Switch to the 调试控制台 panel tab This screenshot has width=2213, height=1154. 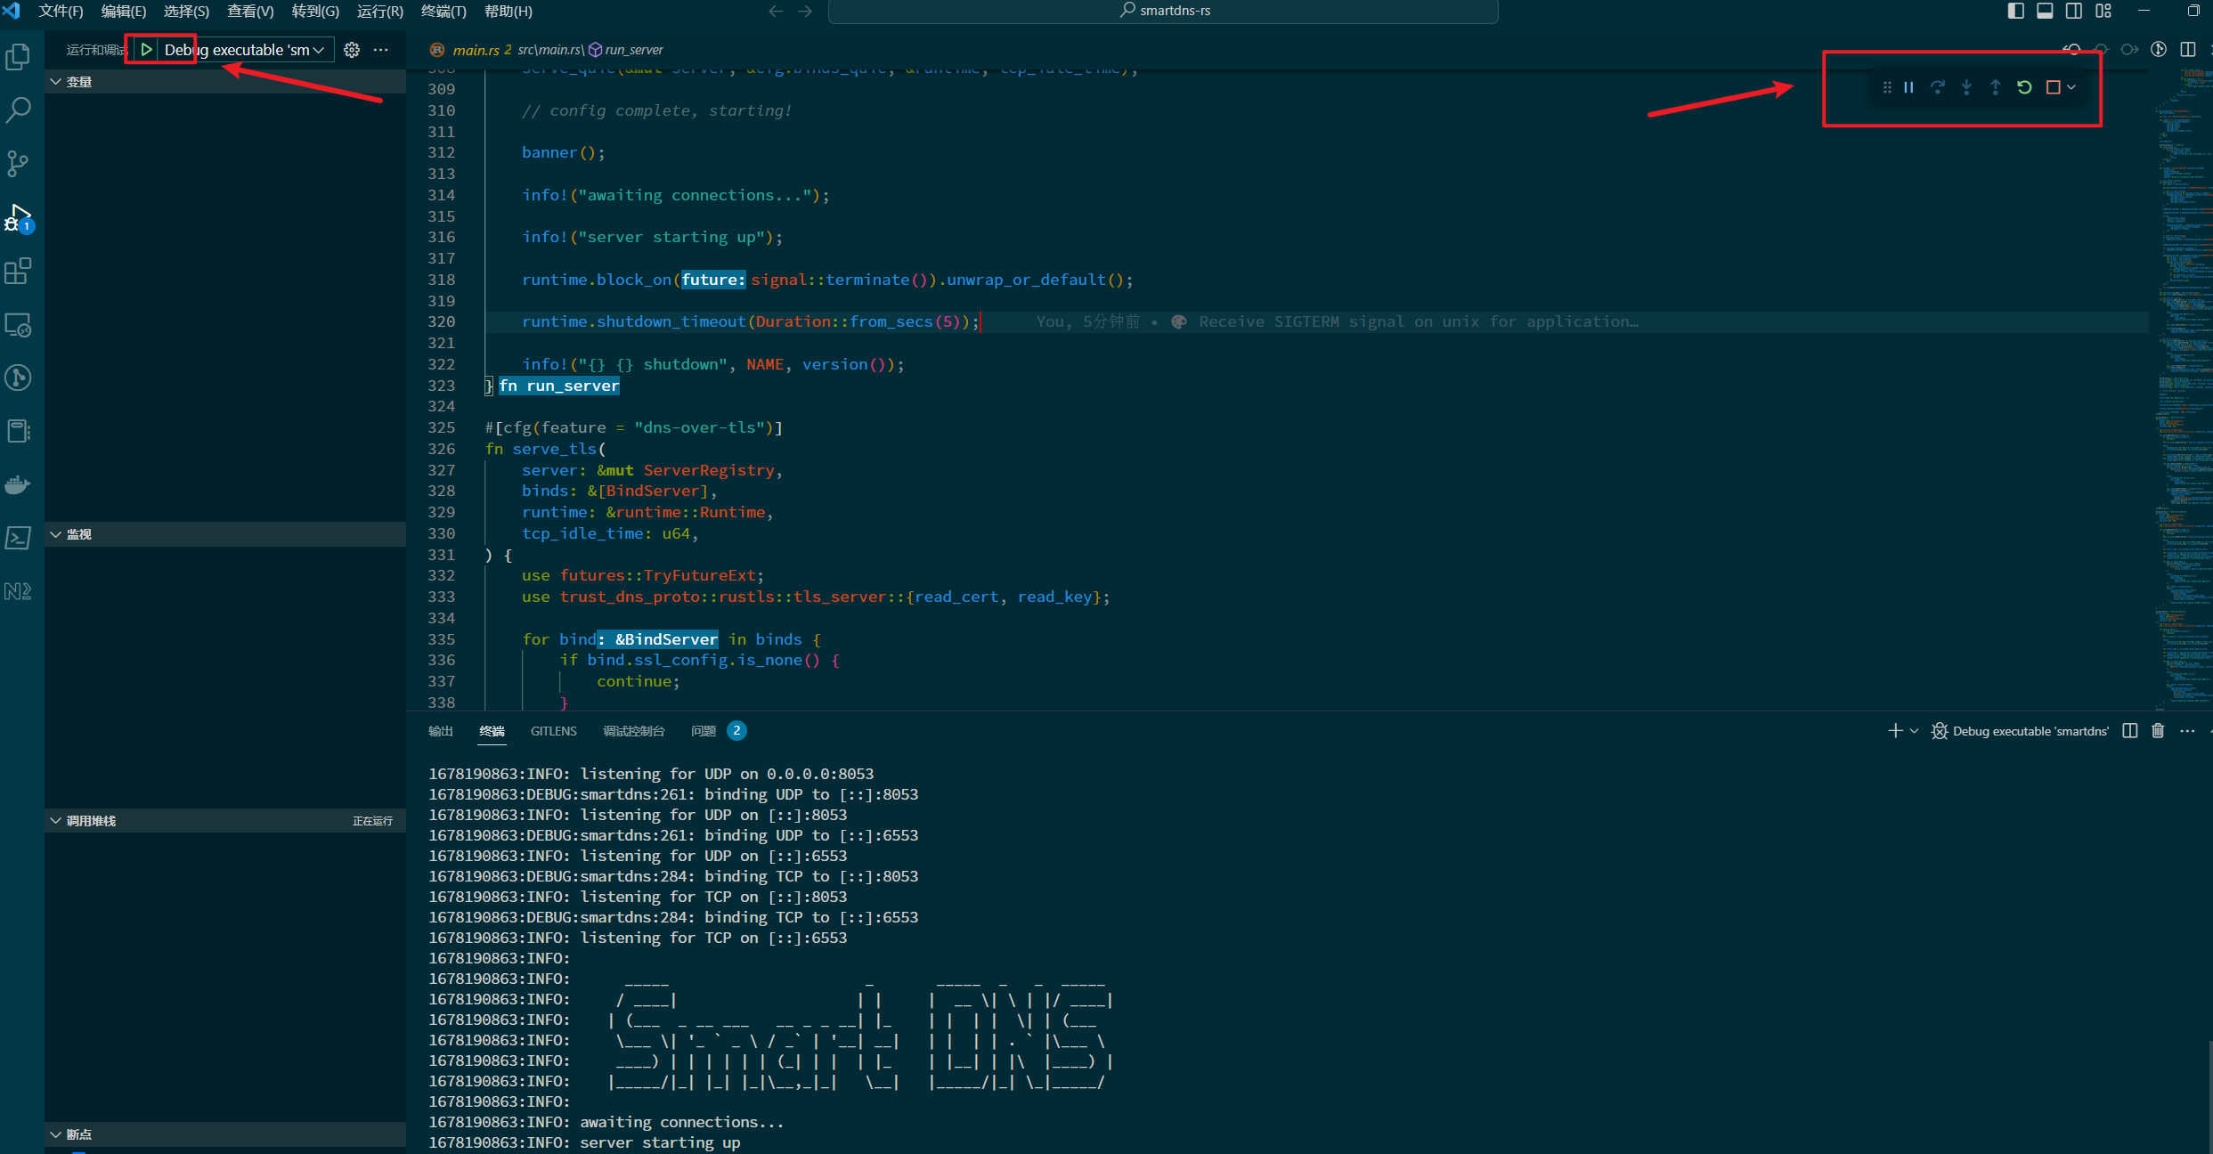click(634, 730)
